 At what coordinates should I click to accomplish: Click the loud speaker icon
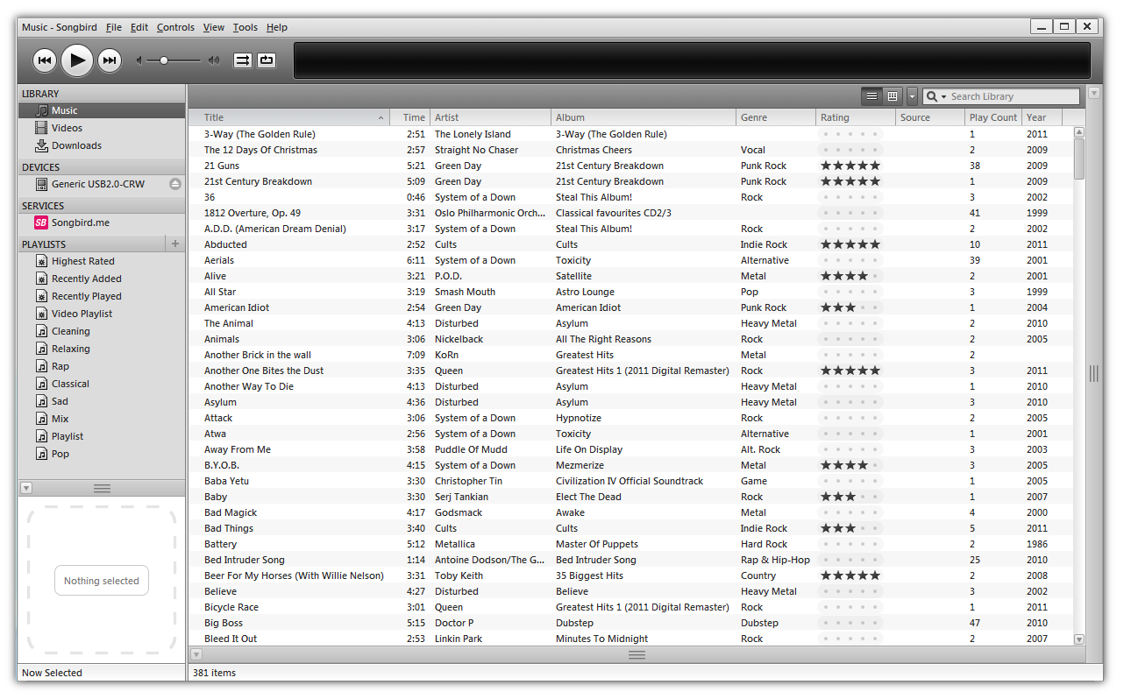pos(214,60)
